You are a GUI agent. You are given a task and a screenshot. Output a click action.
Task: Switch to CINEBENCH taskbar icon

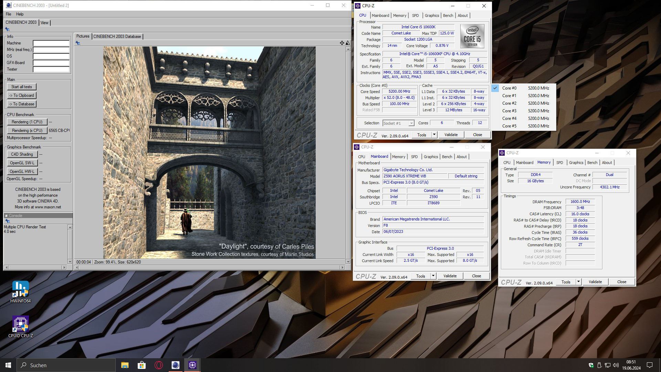coord(175,365)
